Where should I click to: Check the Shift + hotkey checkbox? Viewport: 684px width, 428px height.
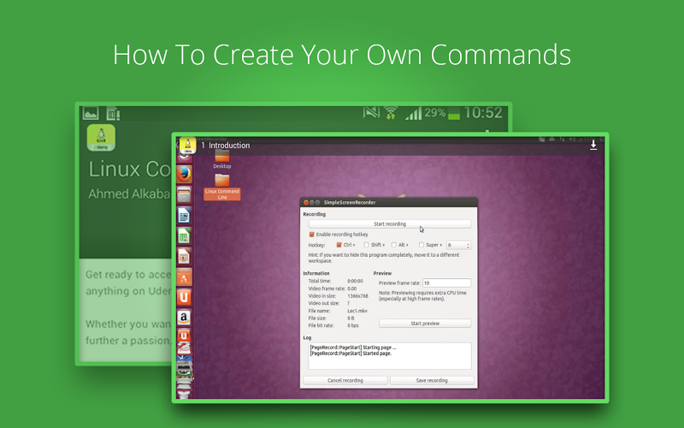pos(367,245)
